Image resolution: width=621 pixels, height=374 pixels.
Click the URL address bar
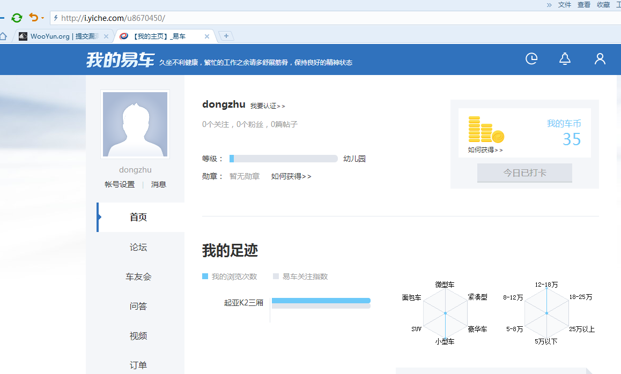click(336, 18)
